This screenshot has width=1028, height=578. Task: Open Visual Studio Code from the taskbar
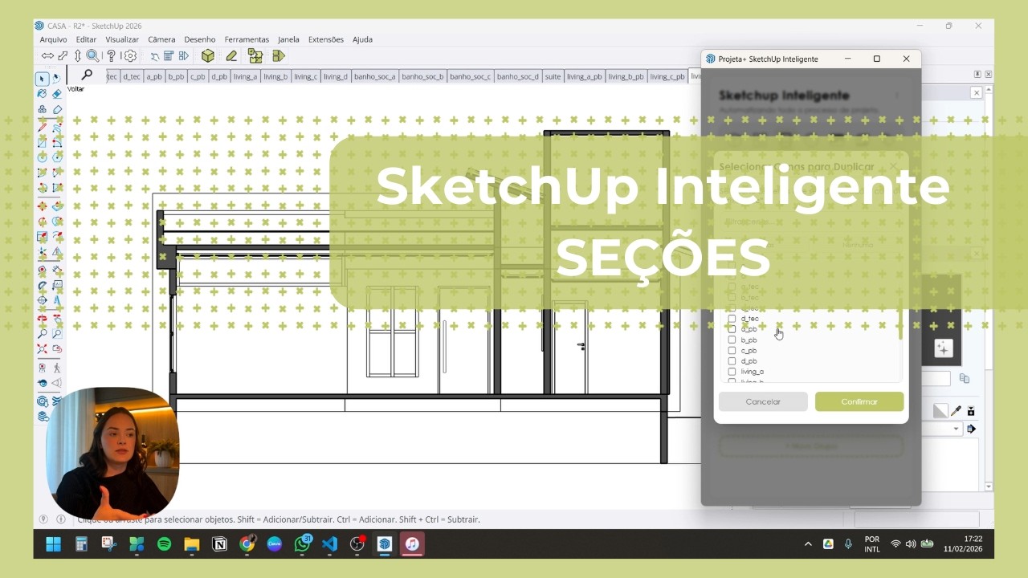click(329, 544)
